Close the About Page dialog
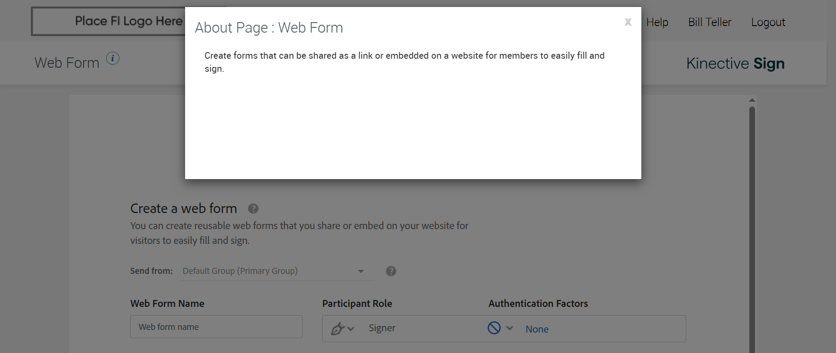Image resolution: width=836 pixels, height=353 pixels. [627, 22]
